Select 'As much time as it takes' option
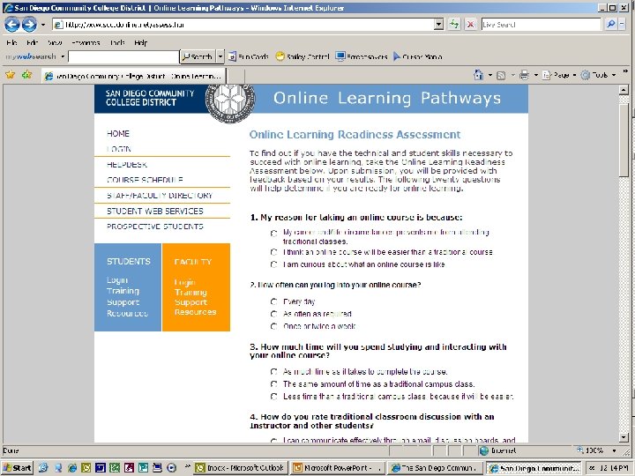 coord(274,372)
